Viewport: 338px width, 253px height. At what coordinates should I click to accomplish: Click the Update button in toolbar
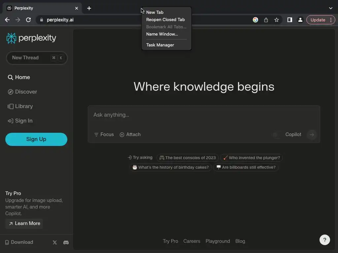tap(318, 20)
